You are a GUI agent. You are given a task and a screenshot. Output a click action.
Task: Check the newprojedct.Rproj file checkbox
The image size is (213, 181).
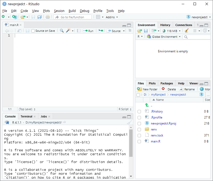coord(139,123)
